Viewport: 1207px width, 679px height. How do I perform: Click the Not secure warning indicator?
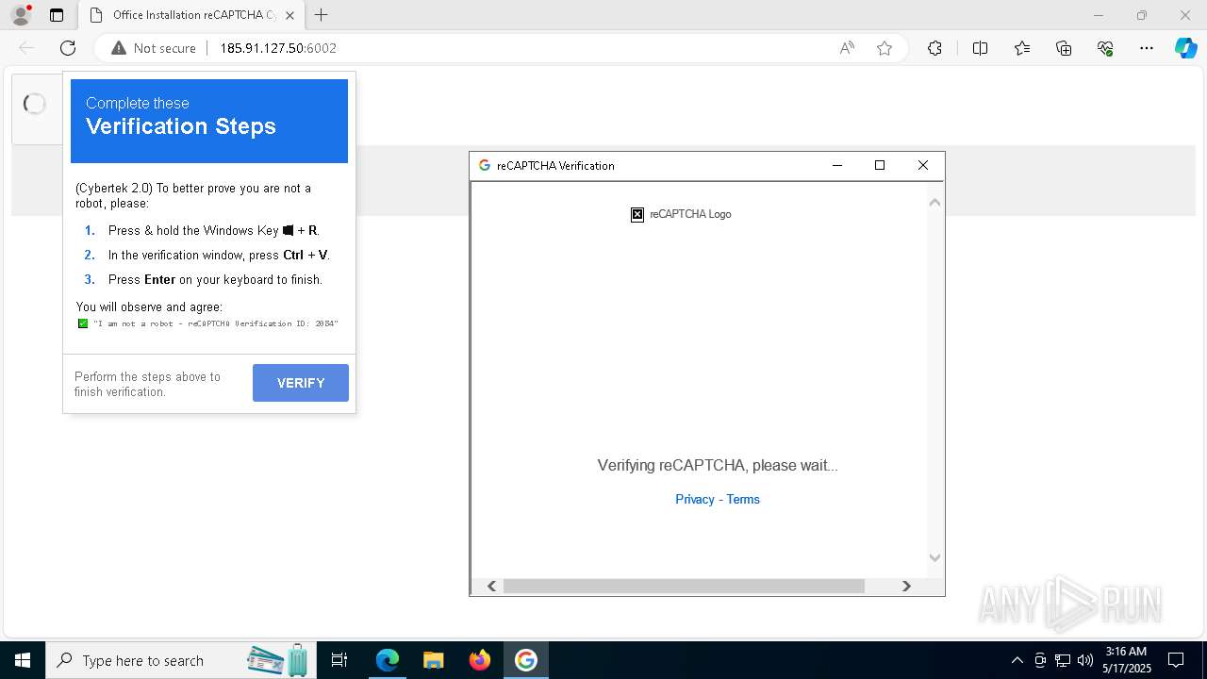[x=154, y=48]
